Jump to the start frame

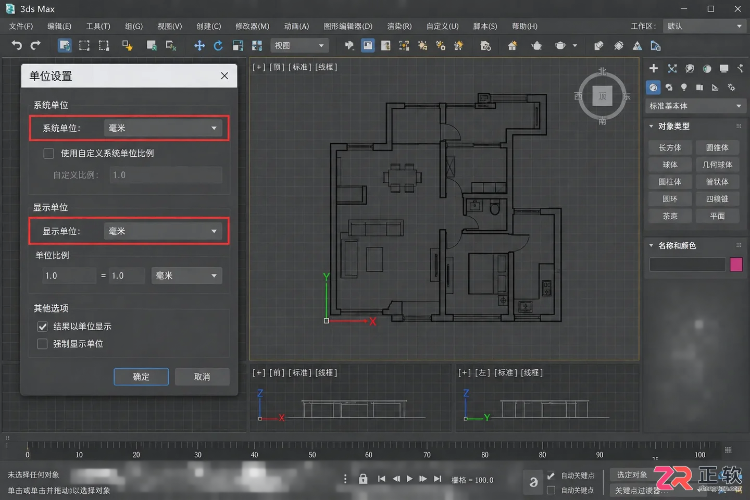382,479
